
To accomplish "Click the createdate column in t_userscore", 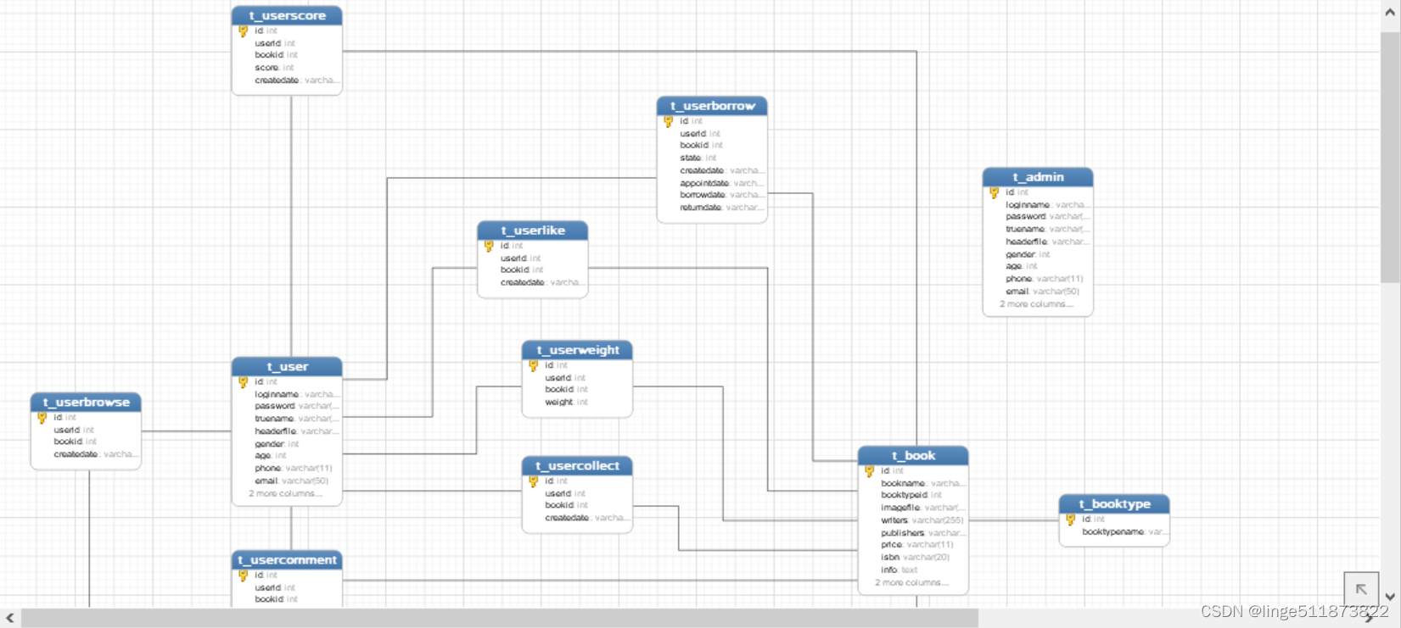I will point(296,81).
